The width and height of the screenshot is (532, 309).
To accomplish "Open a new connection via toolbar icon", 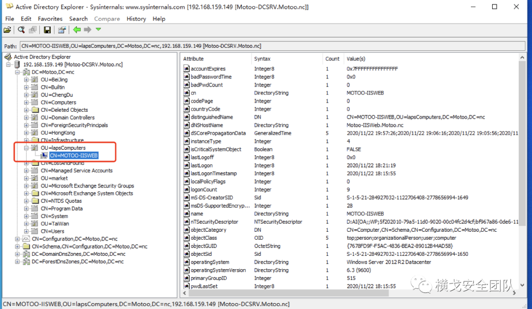I will click(x=7, y=30).
